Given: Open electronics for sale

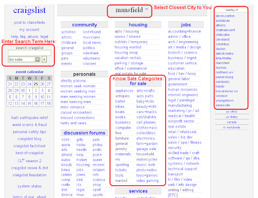Looking at the screenshot, I should pyautogui.click(x=146, y=138).
